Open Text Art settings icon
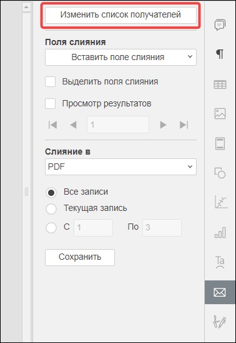236x343 pixels. tap(220, 262)
